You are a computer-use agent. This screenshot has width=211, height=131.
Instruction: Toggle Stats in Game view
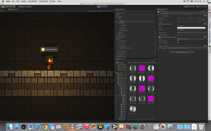coord(106,11)
